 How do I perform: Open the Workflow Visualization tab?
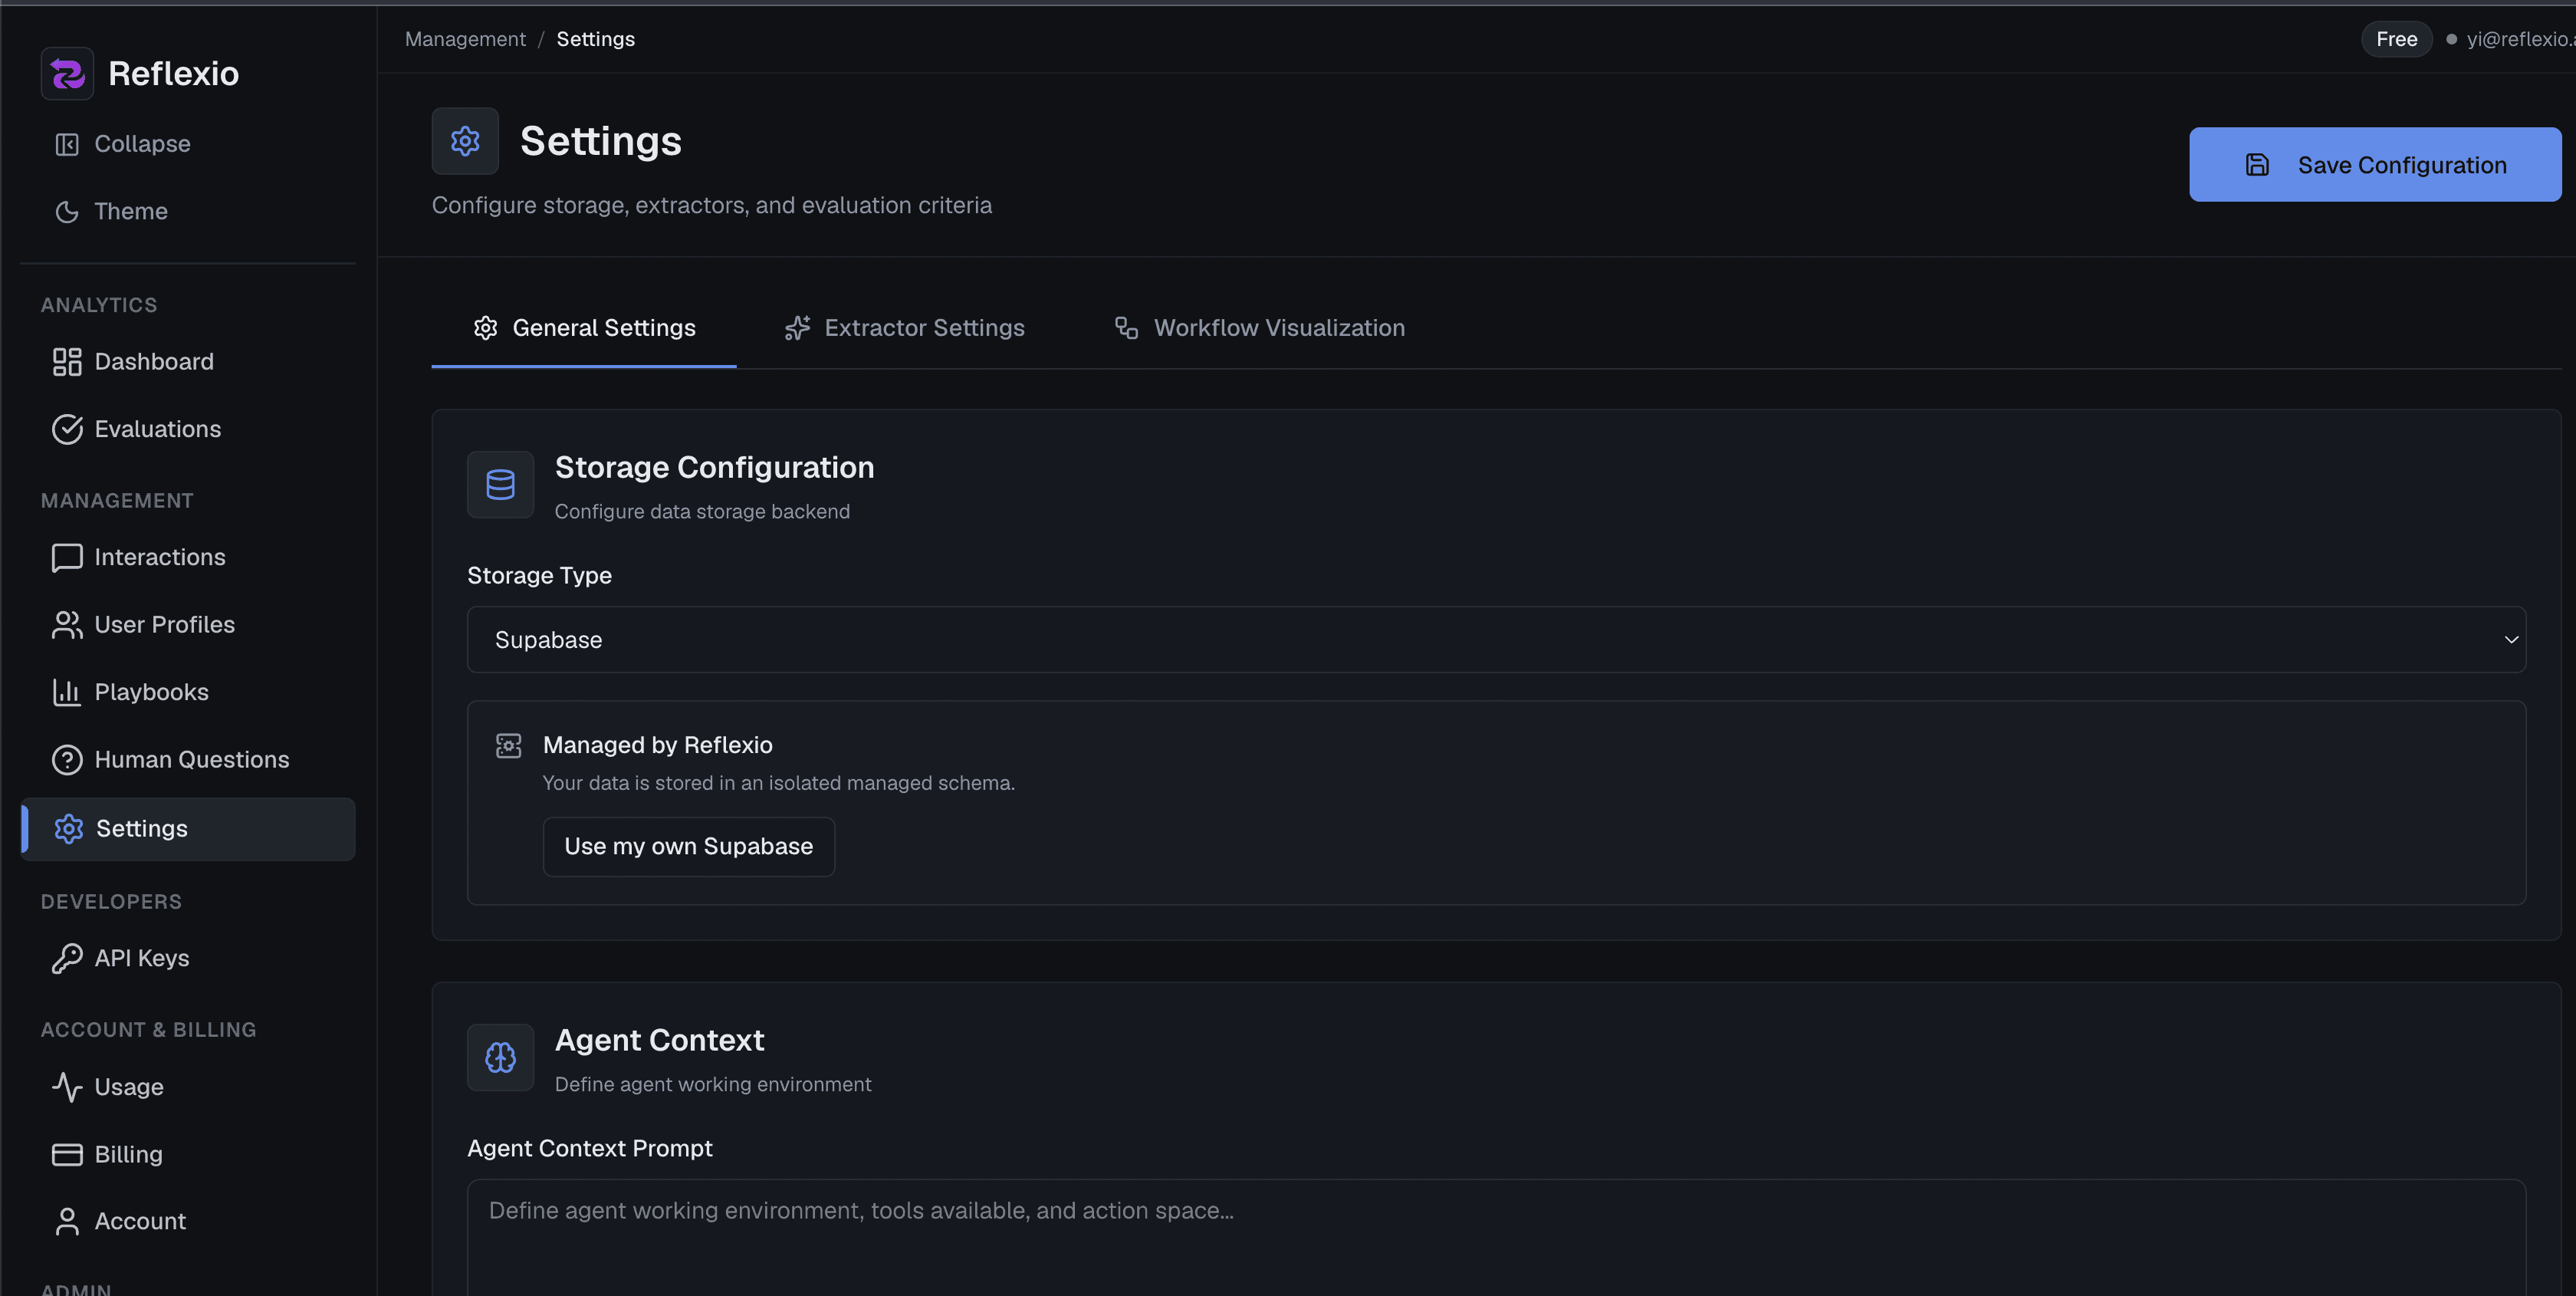pos(1259,328)
